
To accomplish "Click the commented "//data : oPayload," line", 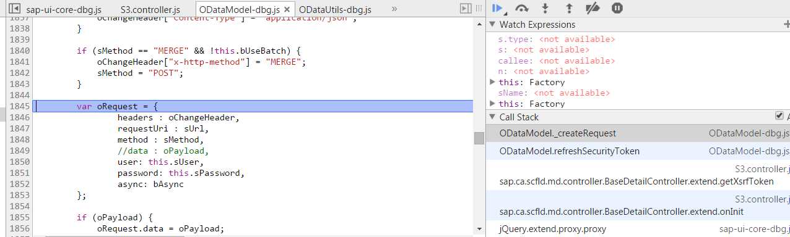I will (163, 151).
